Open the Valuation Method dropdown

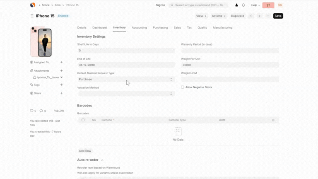point(126,94)
